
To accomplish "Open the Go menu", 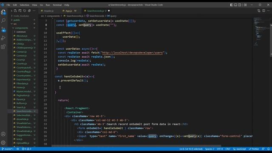I will point(41,5).
